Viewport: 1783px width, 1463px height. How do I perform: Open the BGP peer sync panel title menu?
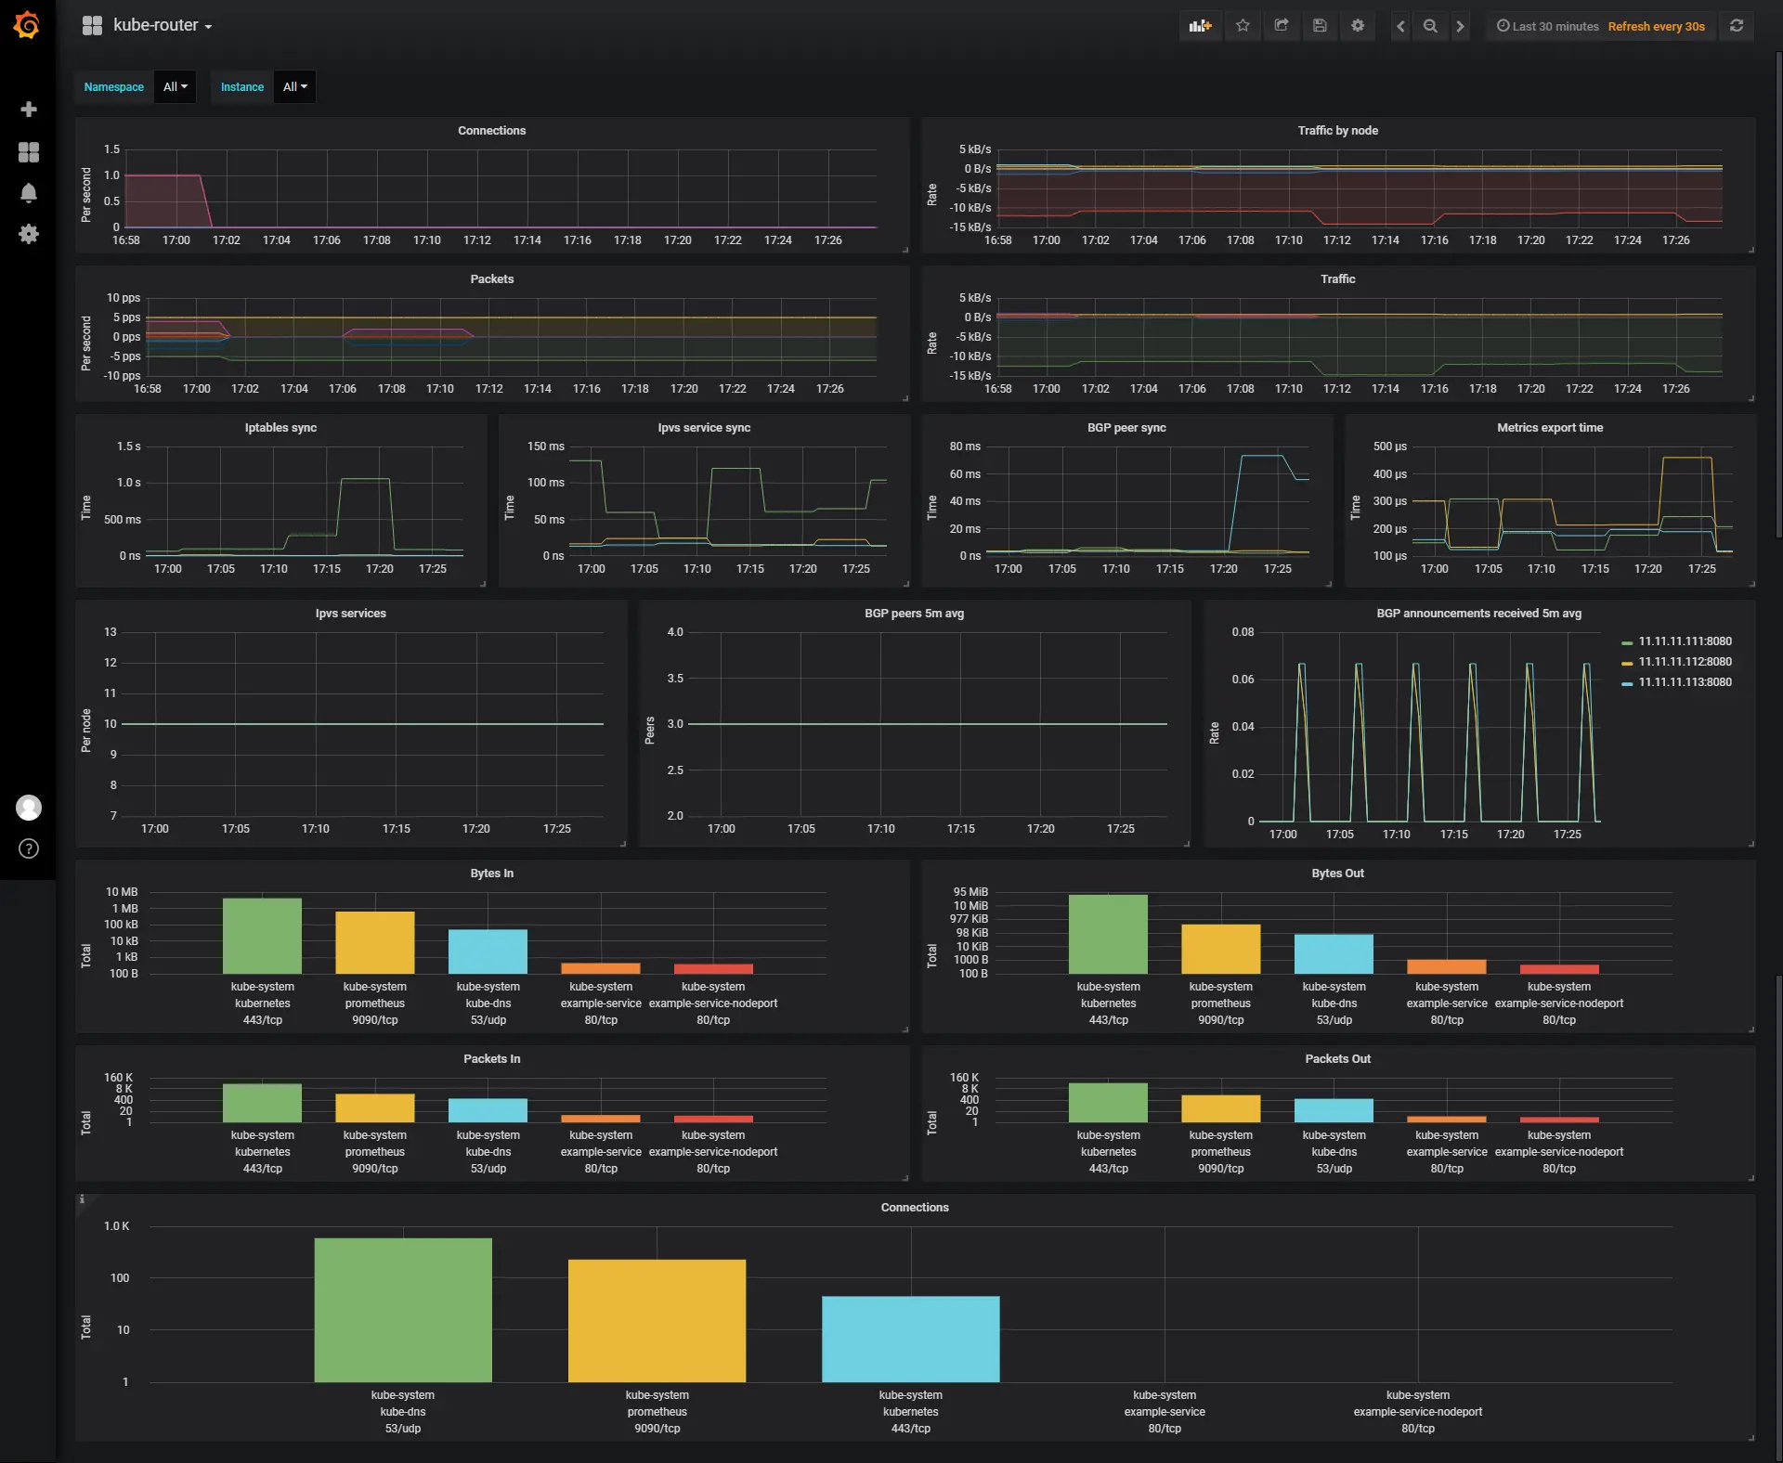pos(1126,428)
